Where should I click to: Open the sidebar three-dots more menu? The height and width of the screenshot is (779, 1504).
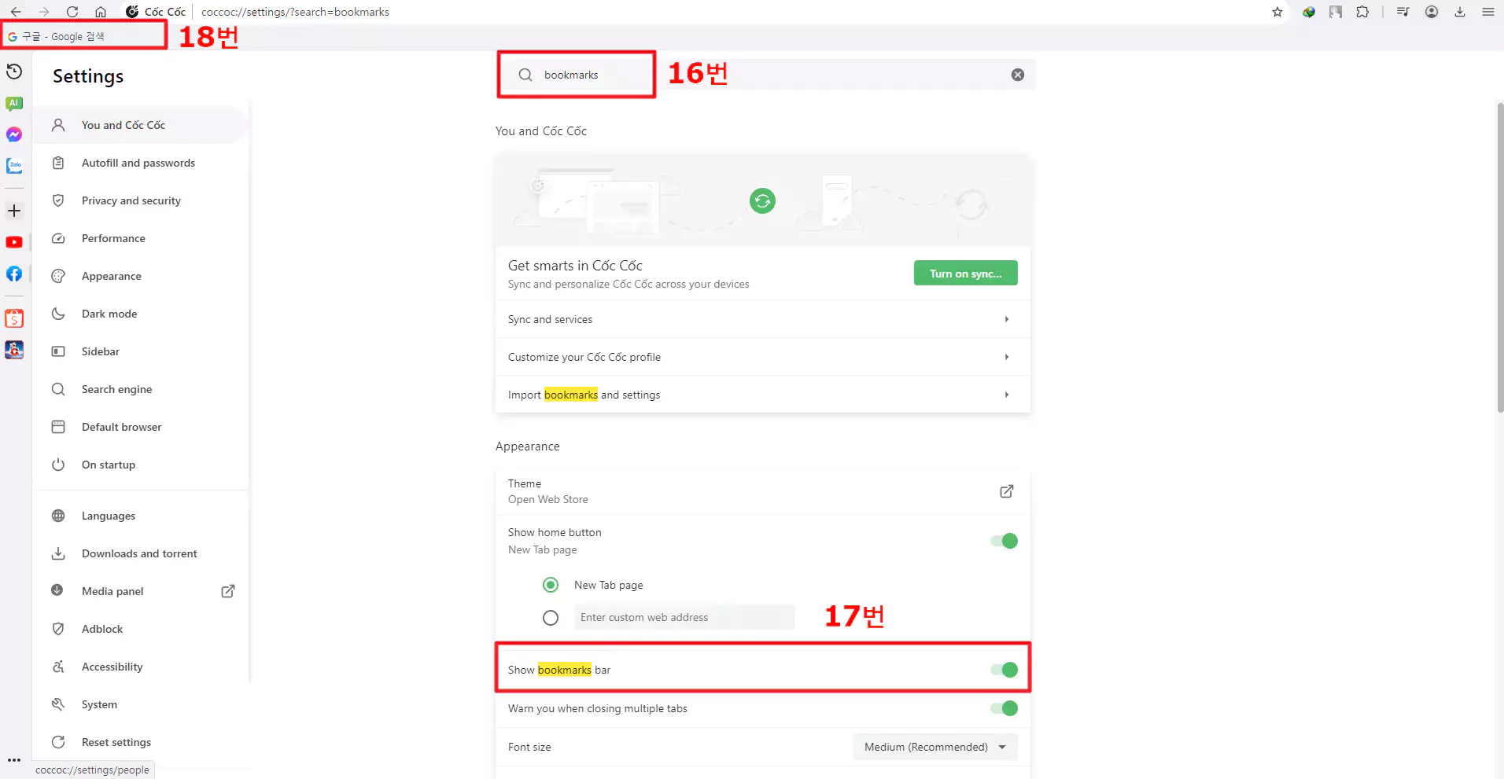(x=14, y=760)
